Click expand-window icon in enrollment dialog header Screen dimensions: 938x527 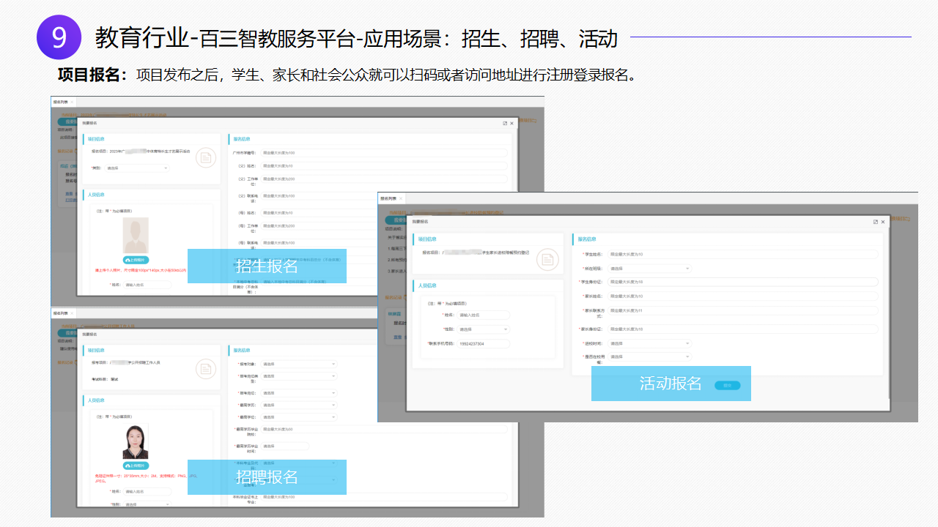click(x=505, y=123)
